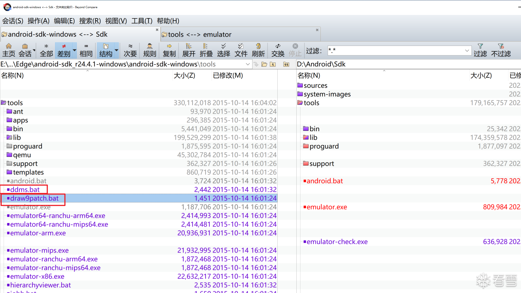Click Refresh (刷新) toolbar icon

(258, 50)
